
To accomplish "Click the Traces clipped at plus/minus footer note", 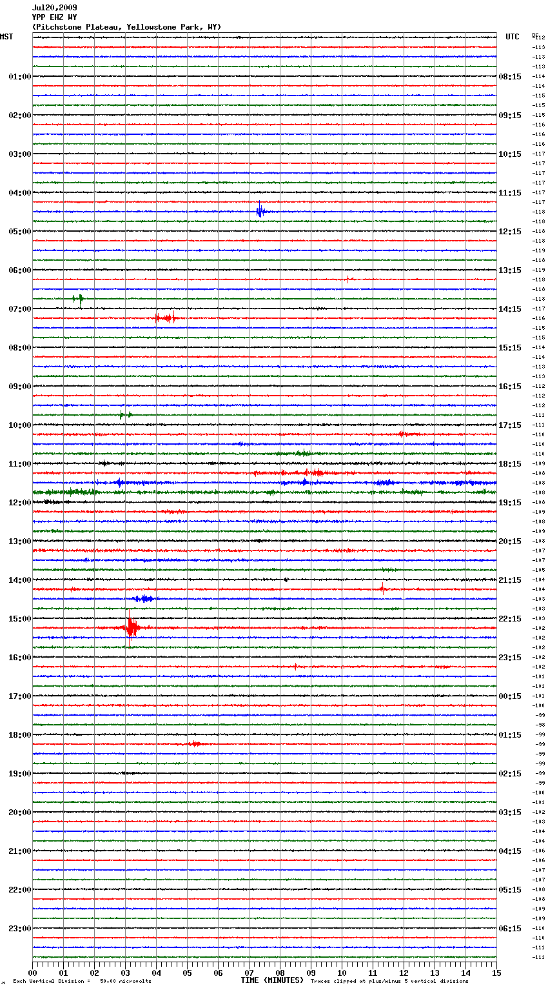I will pos(389,982).
